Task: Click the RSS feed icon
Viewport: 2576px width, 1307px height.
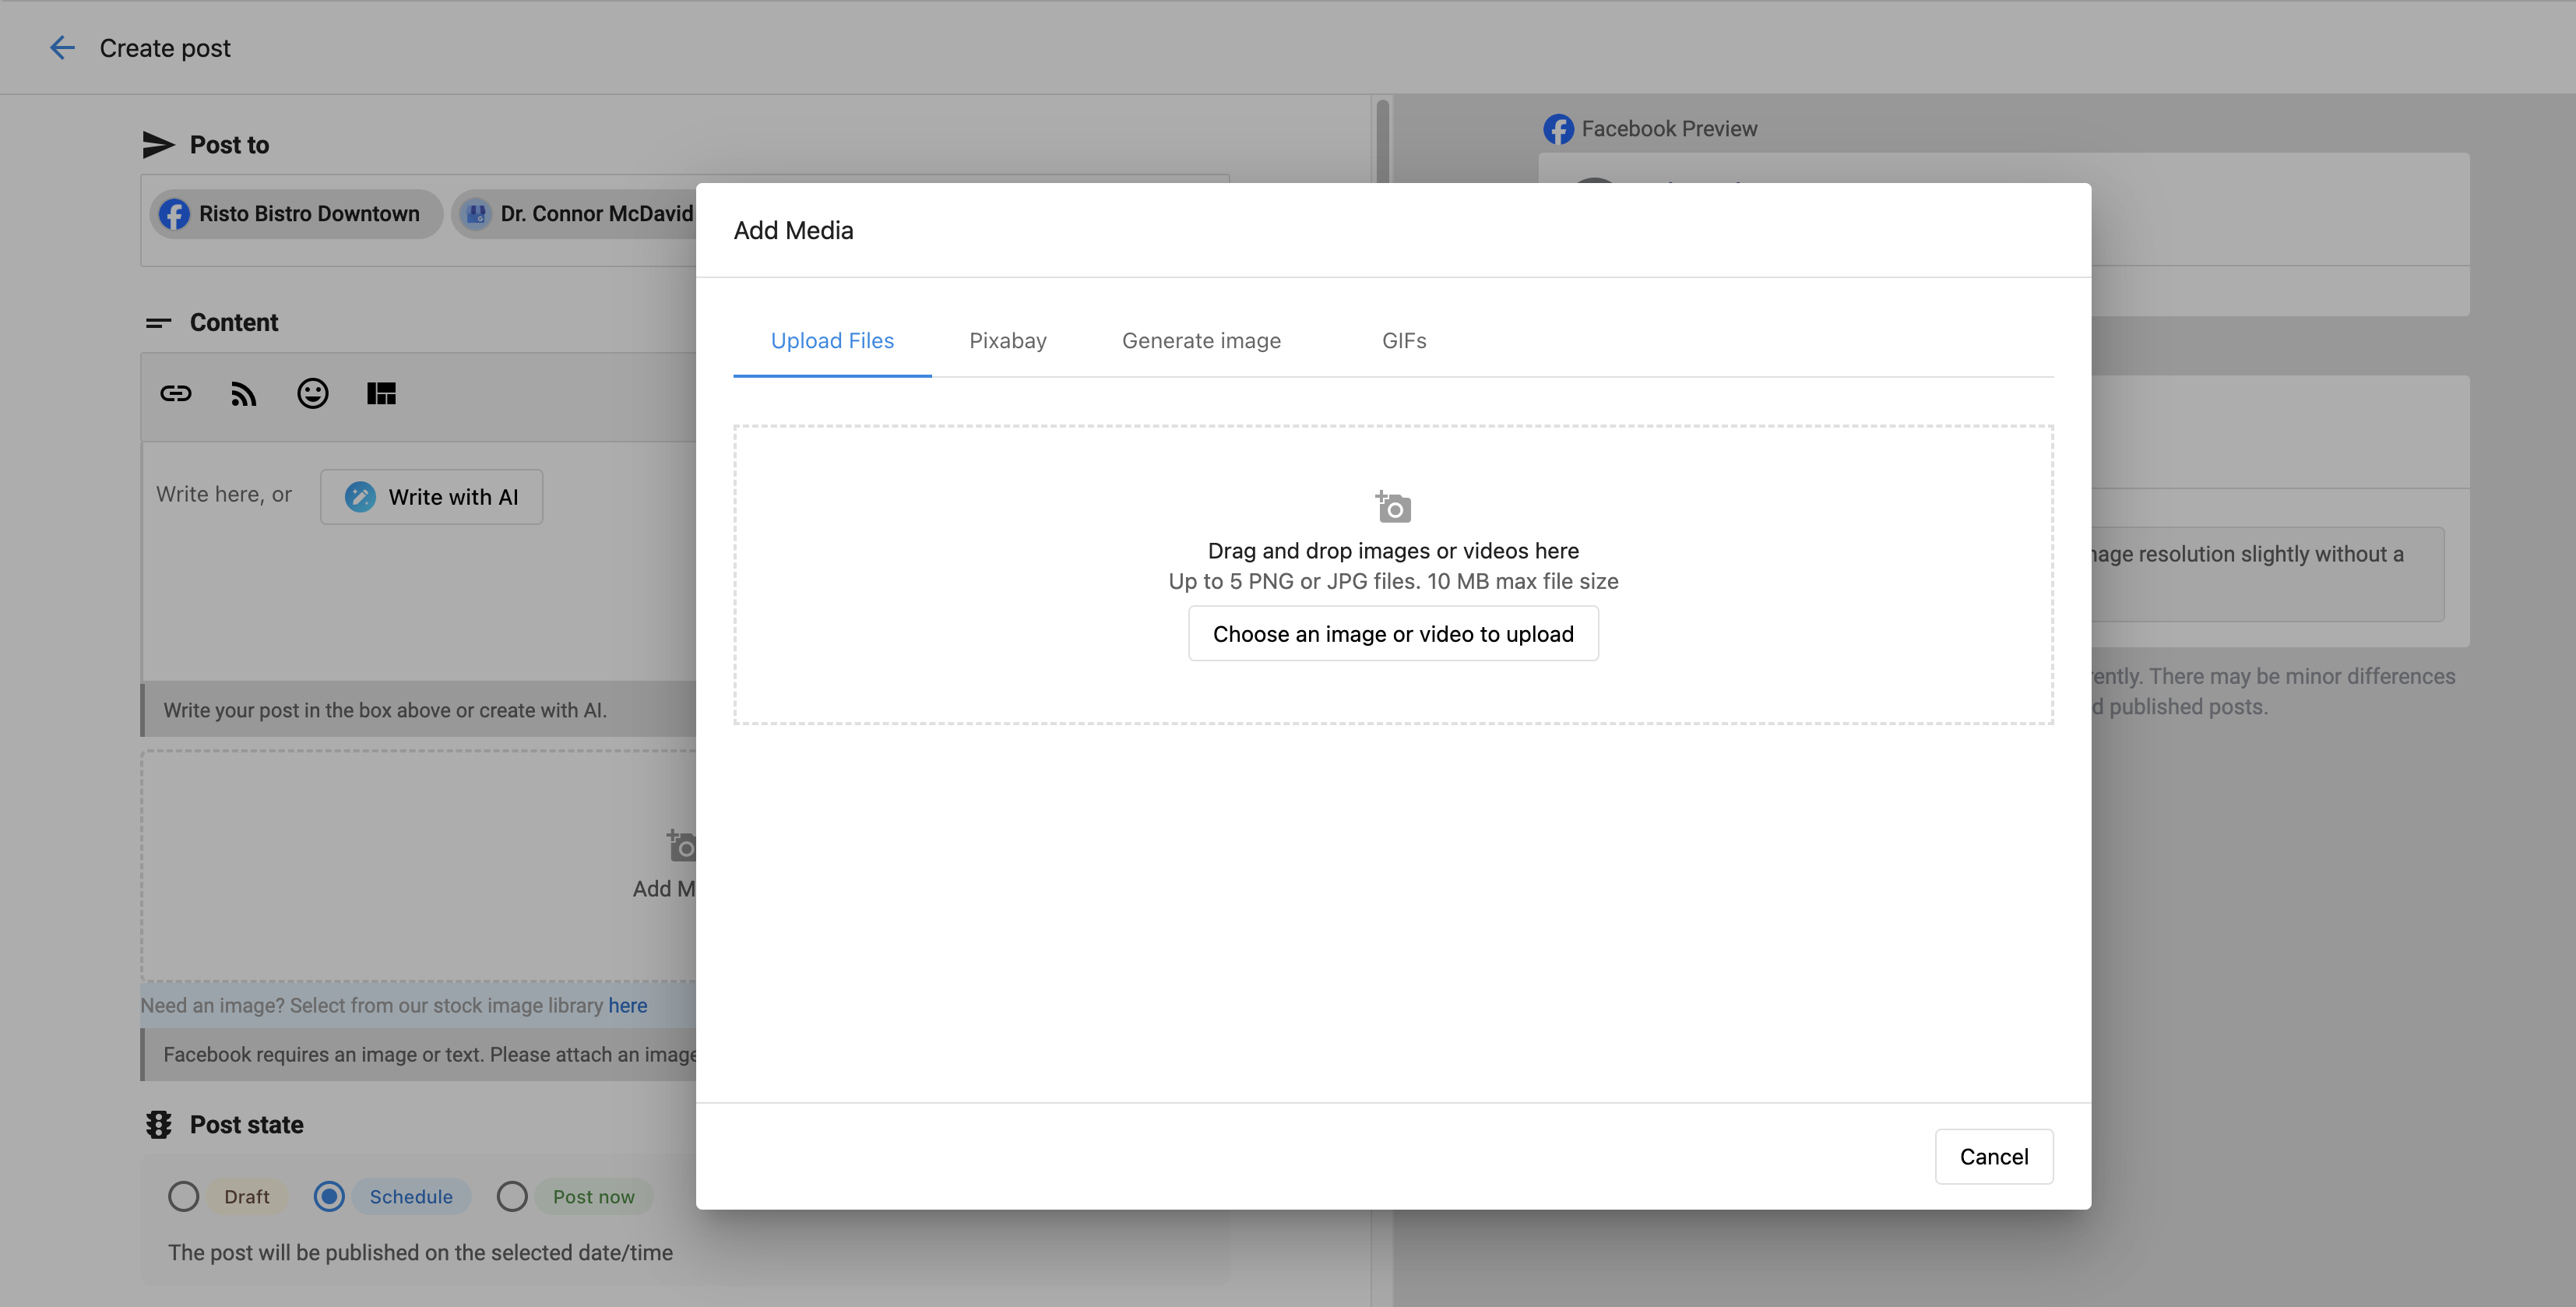Action: pos(244,394)
